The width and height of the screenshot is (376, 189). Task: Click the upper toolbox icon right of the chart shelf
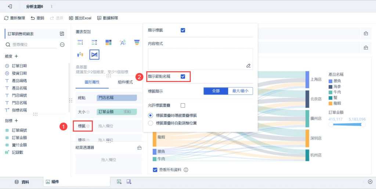coord(366,33)
